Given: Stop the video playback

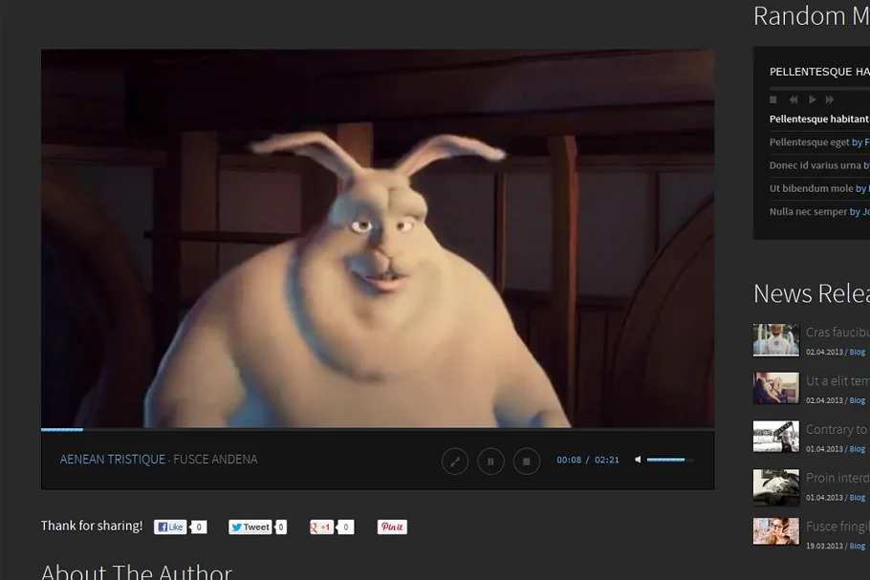Looking at the screenshot, I should [526, 462].
